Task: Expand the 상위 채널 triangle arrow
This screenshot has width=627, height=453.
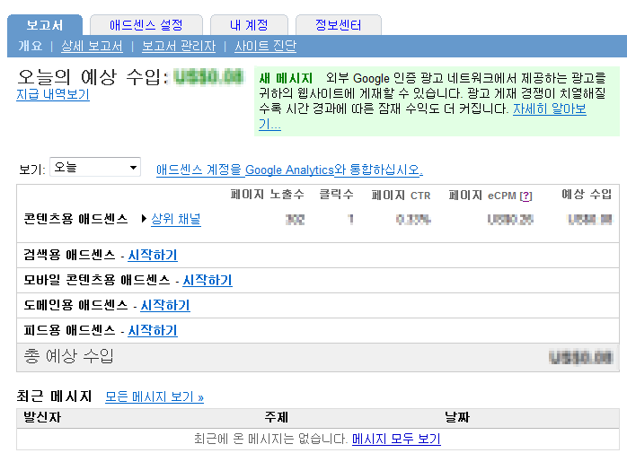Action: coord(144,219)
